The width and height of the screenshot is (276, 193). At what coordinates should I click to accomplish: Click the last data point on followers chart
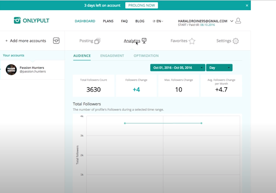coord(201,123)
